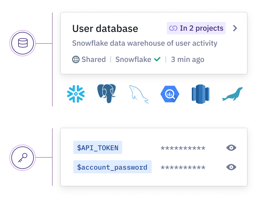
Task: Click the database cylinder icon in circle
Action: click(23, 43)
